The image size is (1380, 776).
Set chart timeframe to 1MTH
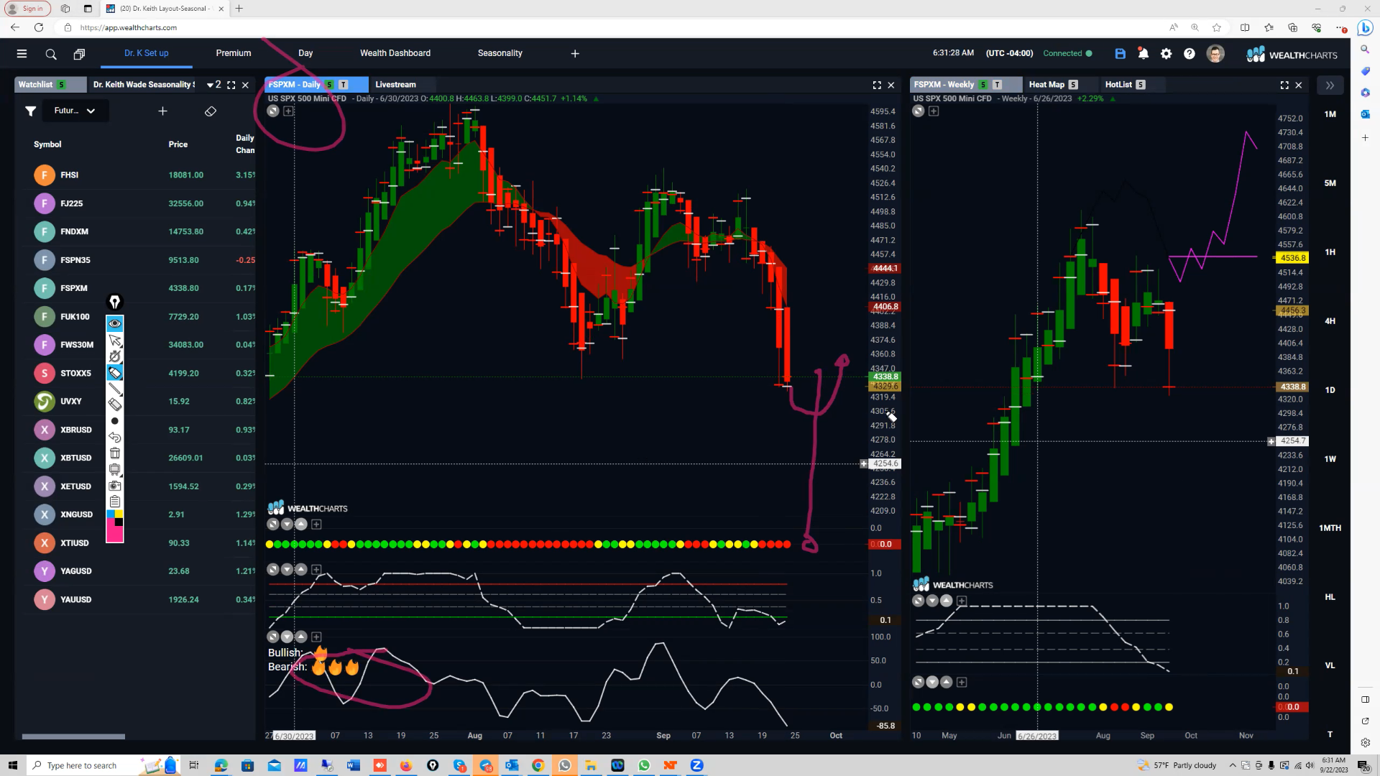[1330, 528]
